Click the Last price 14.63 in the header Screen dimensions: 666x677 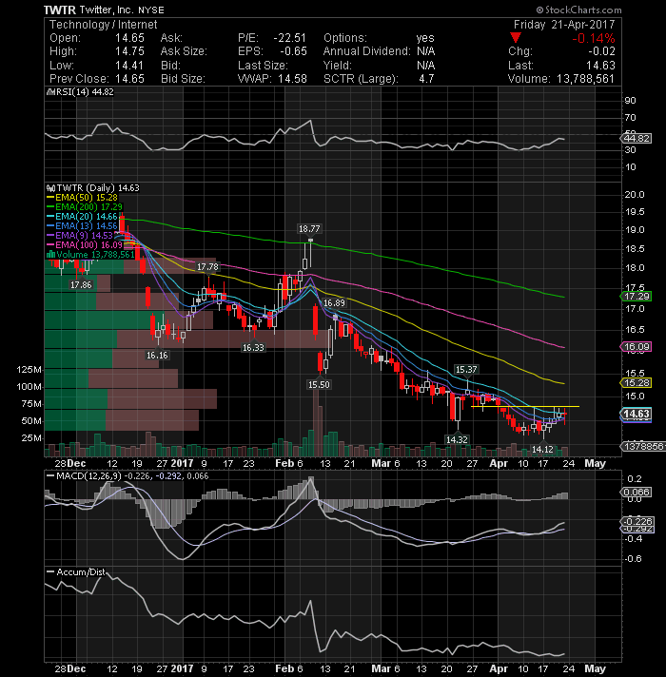pyautogui.click(x=600, y=66)
